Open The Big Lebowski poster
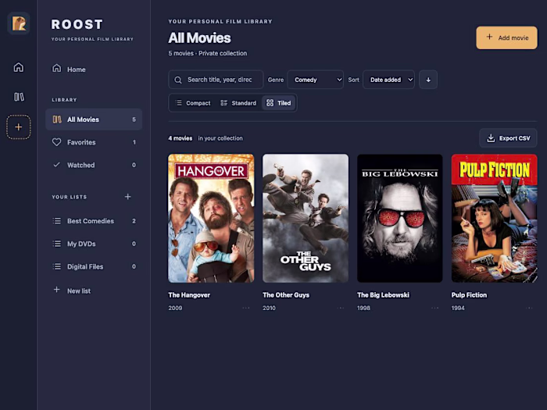 [x=400, y=218]
